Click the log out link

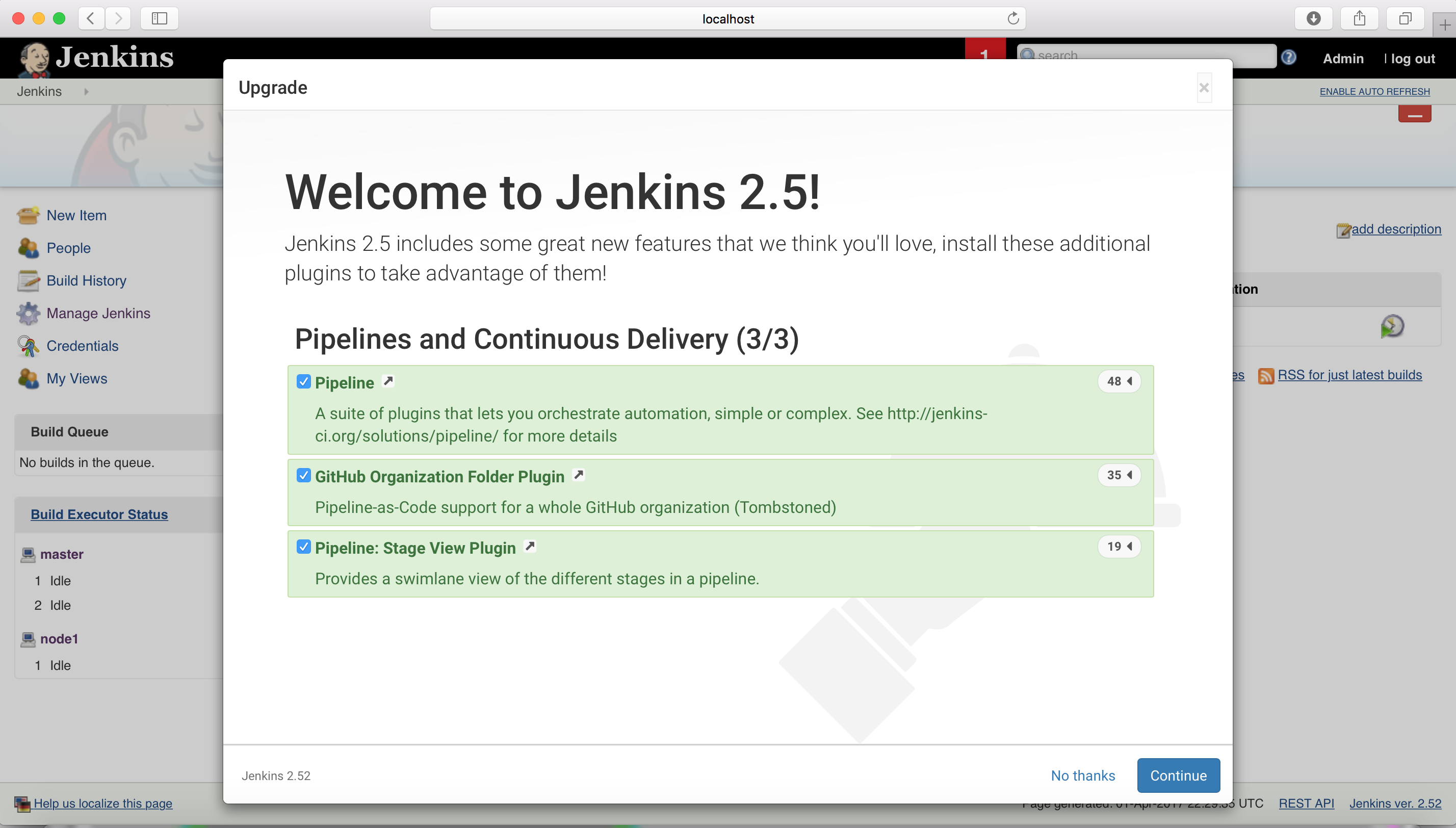pos(1413,59)
